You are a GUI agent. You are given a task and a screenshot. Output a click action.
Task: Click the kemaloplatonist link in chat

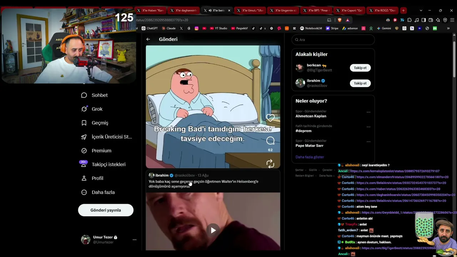pyautogui.click(x=395, y=171)
